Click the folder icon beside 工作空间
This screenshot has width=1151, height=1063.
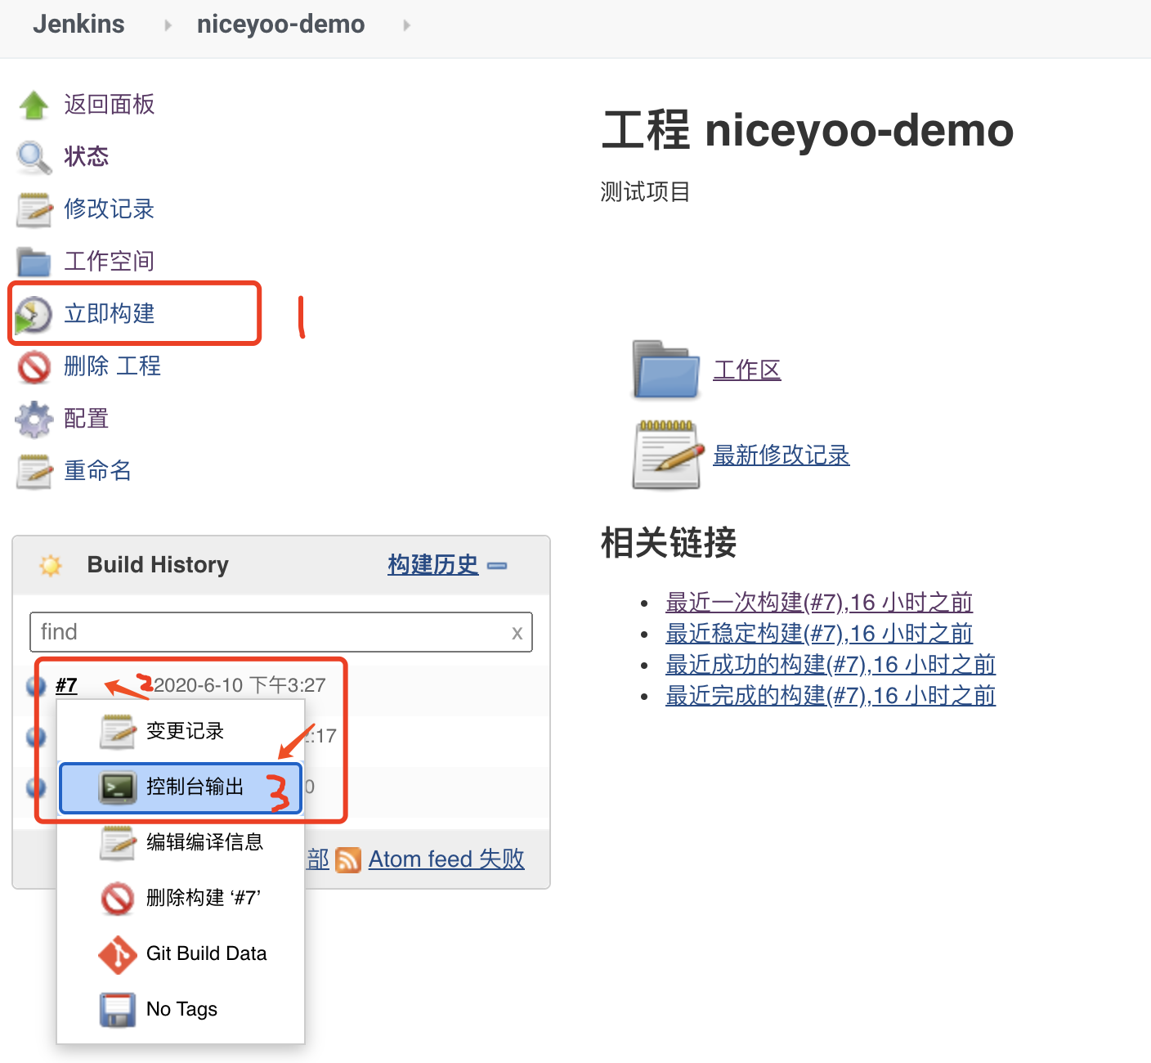pos(34,262)
